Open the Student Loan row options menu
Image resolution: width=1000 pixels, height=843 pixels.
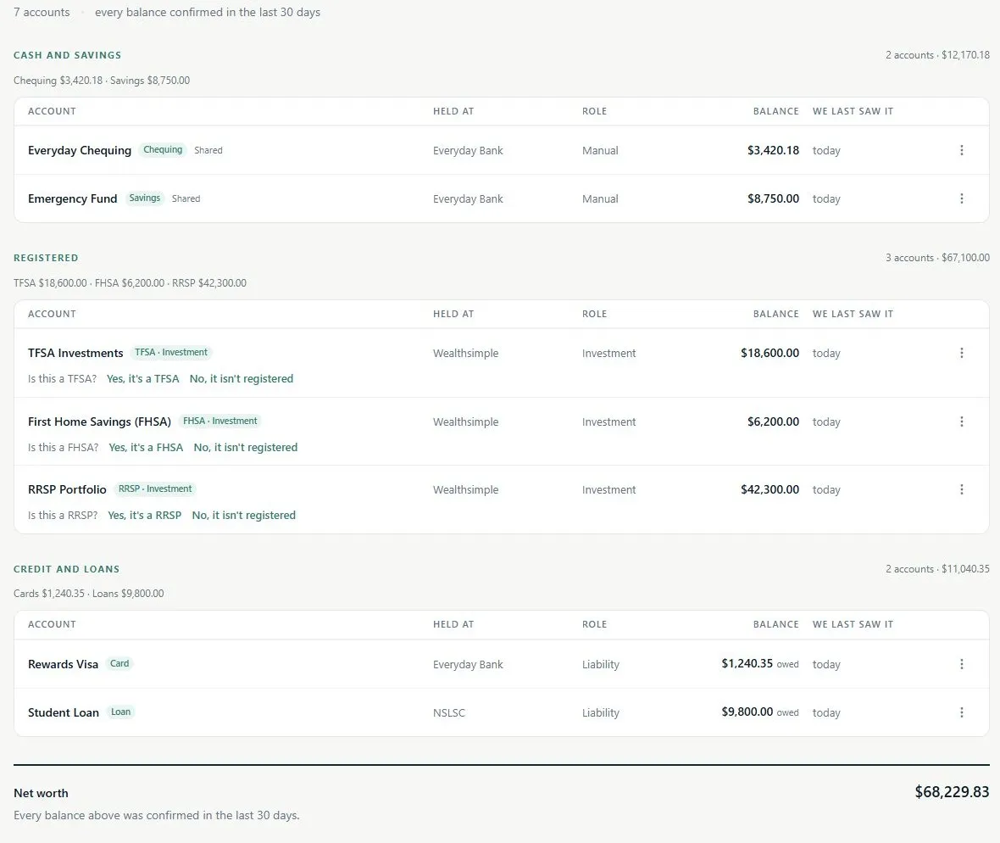point(961,712)
